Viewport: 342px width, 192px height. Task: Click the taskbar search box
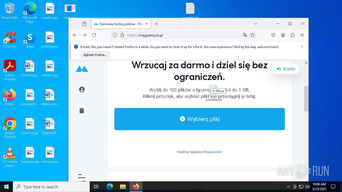51,187
